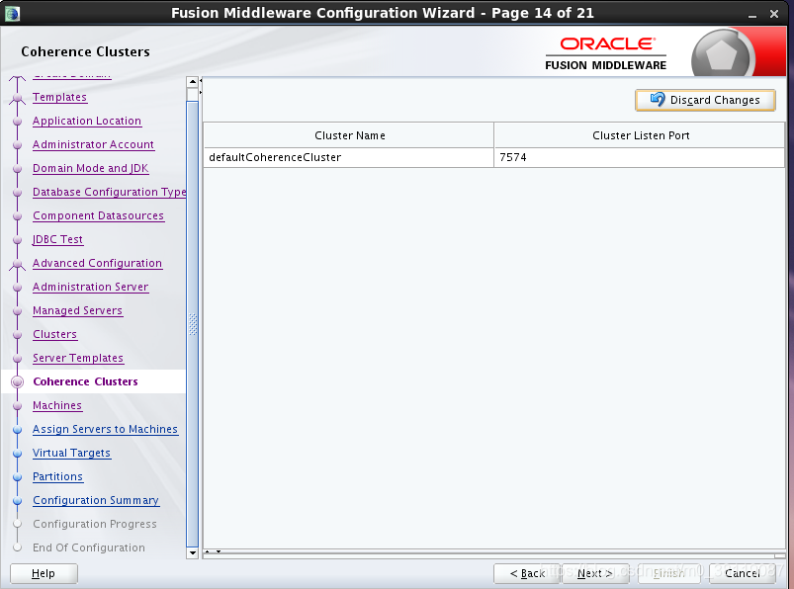Edit the Cluster Listen Port value 7574

(639, 157)
